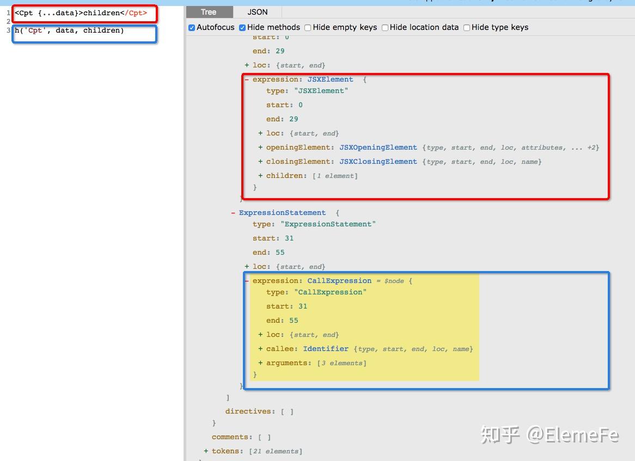This screenshot has width=635, height=461.
Task: Switch to the Tree tab
Action: point(209,12)
